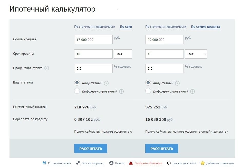Click the Сообщить об ошибке link
The height and width of the screenshot is (167, 241).
click(x=148, y=163)
